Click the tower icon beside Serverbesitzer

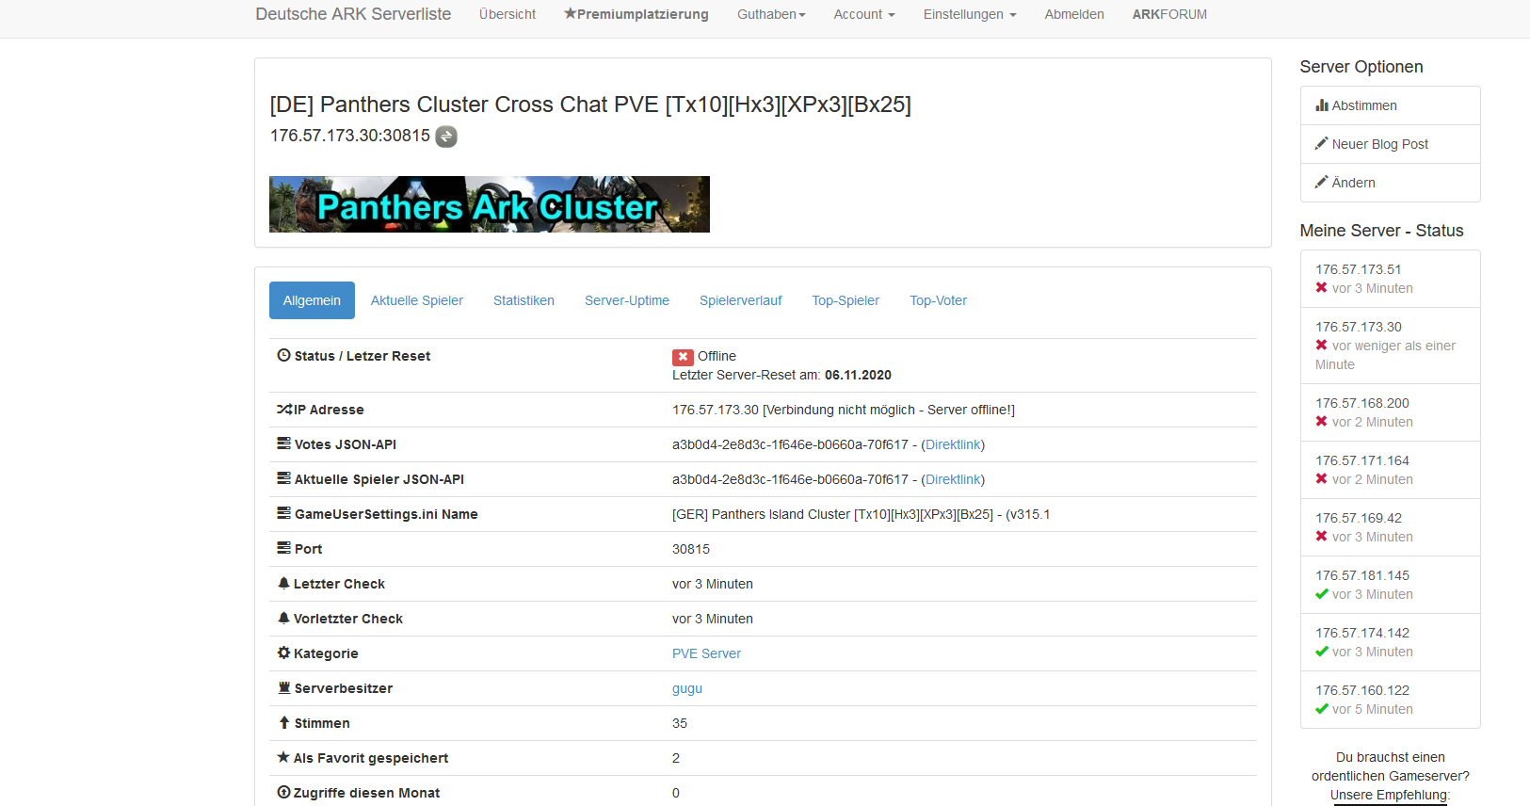pyautogui.click(x=283, y=687)
